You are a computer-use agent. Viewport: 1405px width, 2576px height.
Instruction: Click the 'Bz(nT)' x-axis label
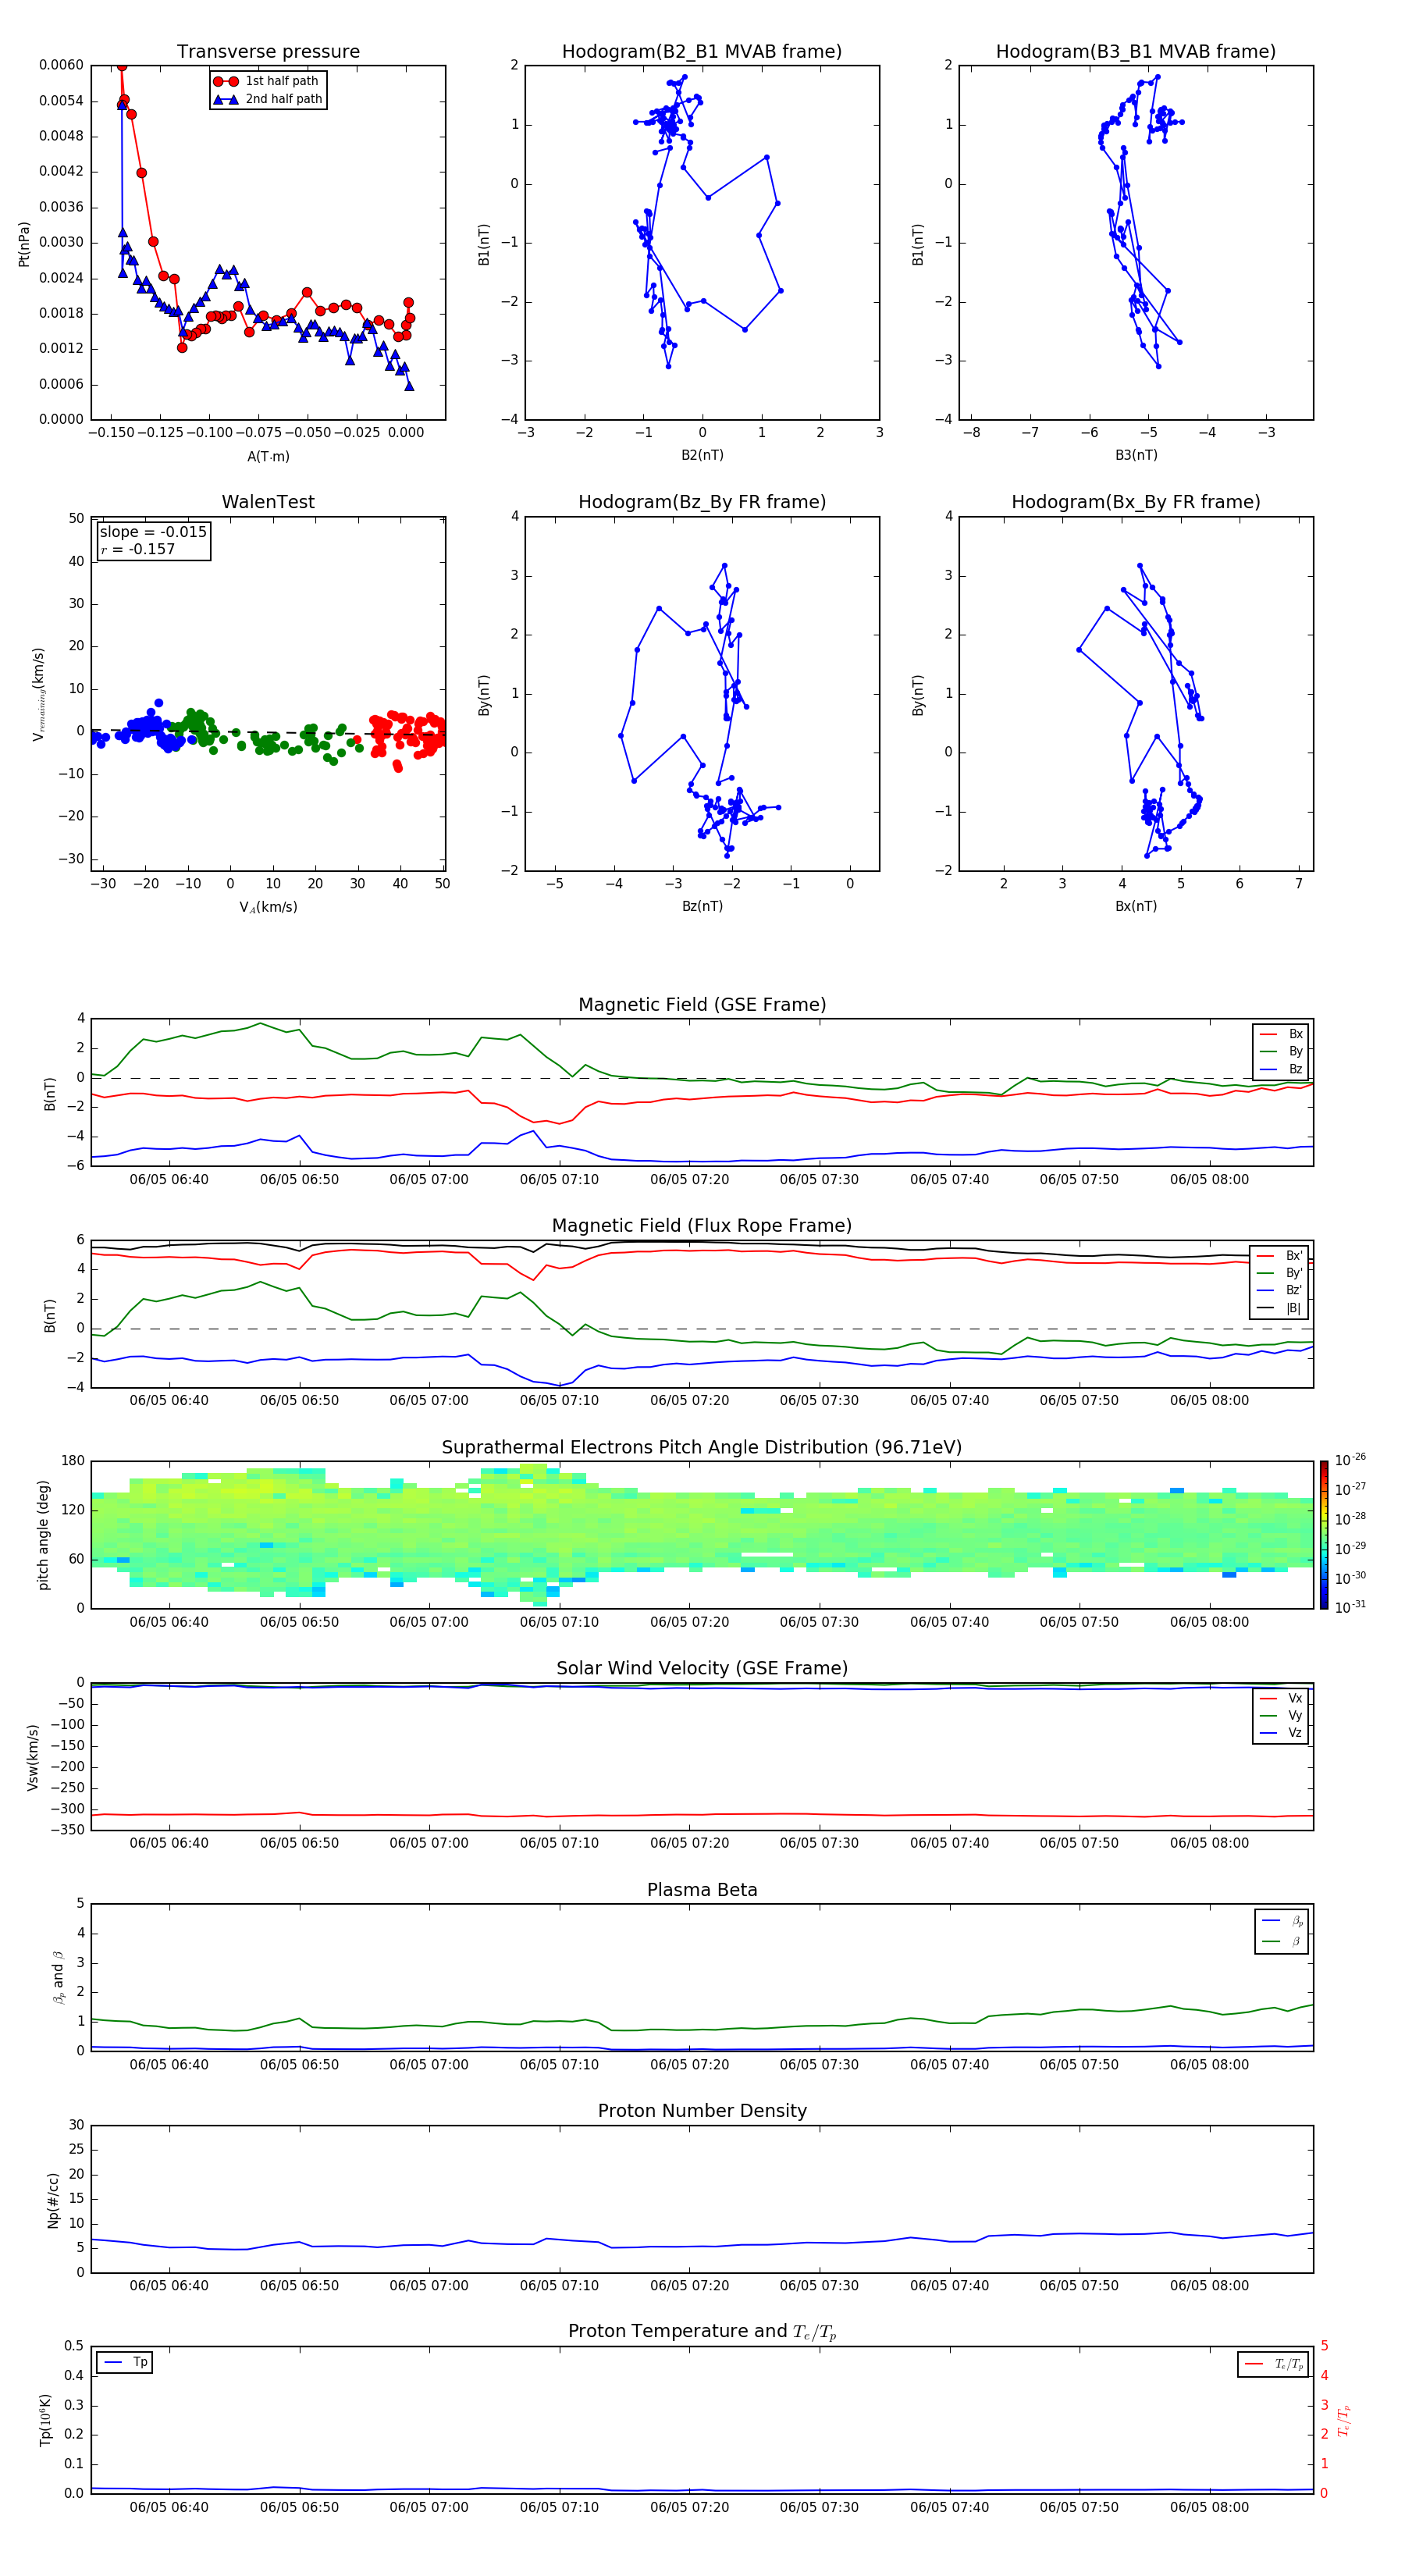coord(702,906)
